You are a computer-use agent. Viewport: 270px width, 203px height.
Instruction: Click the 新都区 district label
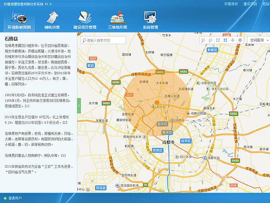tap(212, 50)
